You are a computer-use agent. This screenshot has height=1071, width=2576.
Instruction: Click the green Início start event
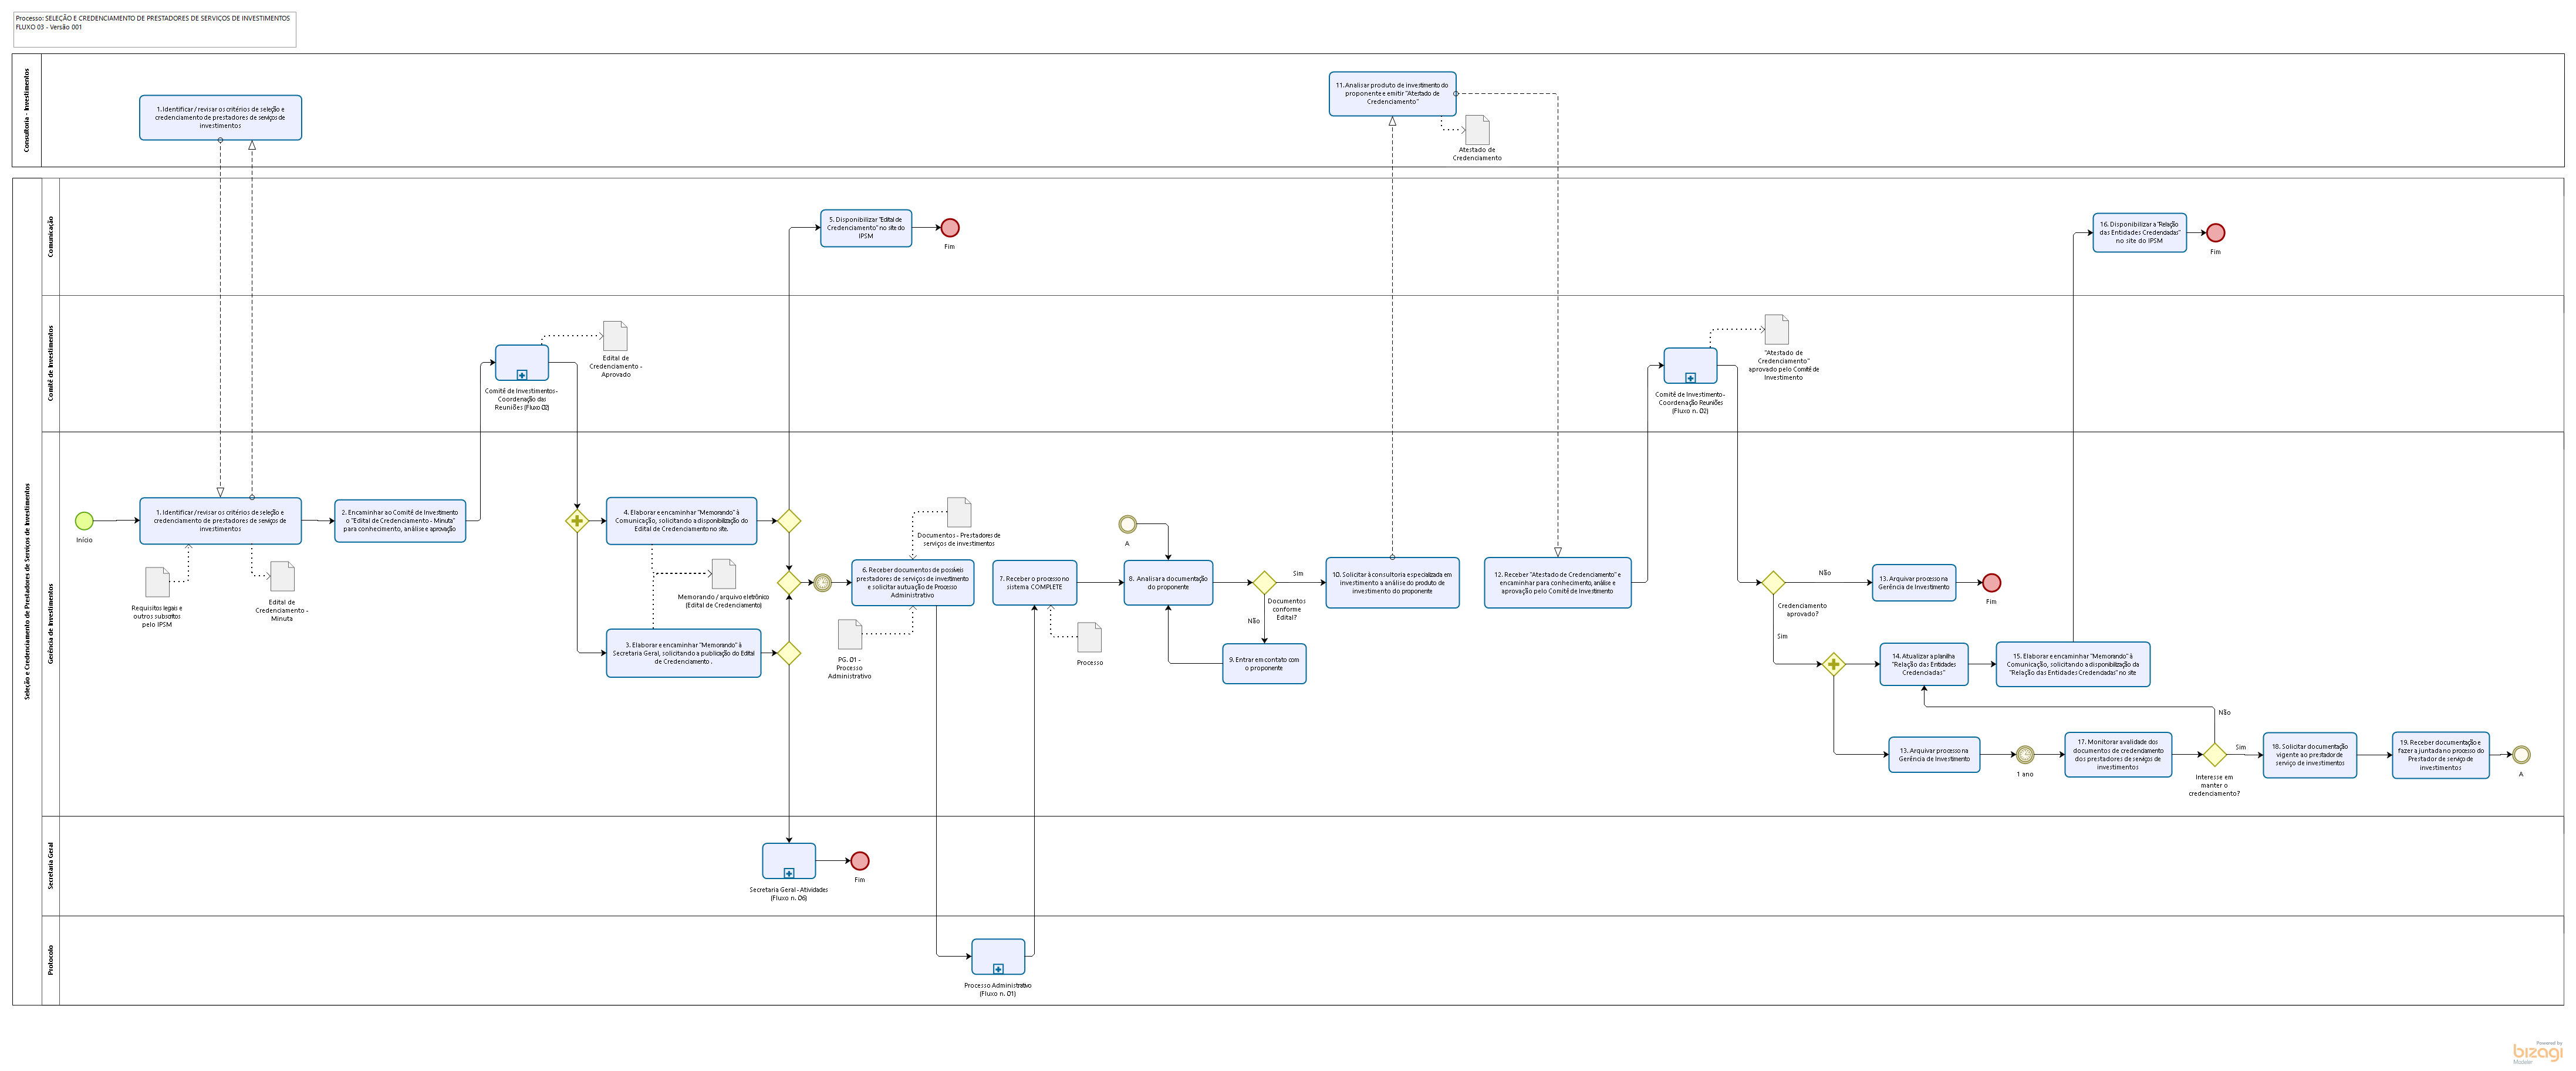(x=84, y=521)
